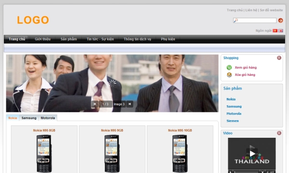
Task: Open the Xem giỏ hàng link
Action: click(x=246, y=67)
